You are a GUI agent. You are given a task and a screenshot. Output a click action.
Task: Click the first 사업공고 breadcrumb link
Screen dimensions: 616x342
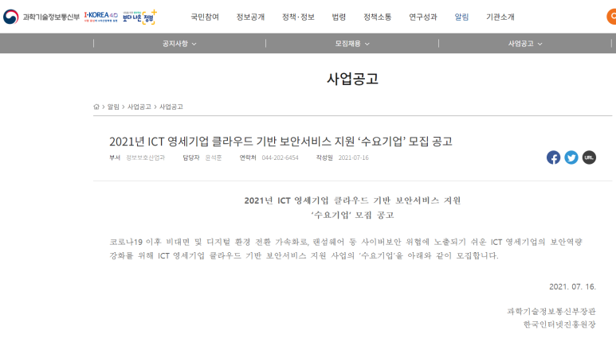pos(139,107)
